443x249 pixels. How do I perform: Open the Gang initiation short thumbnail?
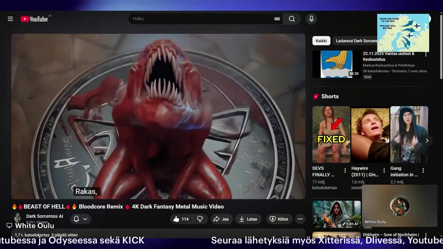coord(409,135)
